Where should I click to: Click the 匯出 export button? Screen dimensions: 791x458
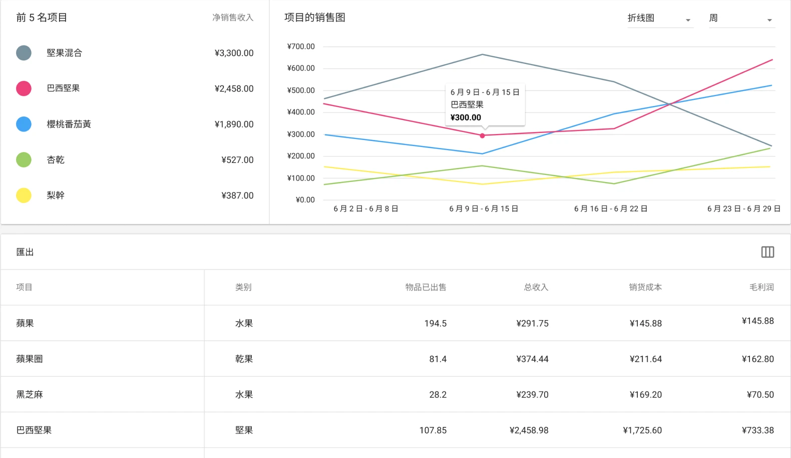click(x=25, y=252)
